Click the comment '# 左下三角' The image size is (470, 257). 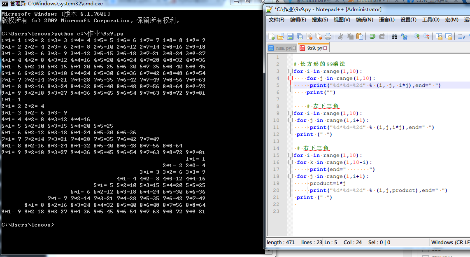(x=323, y=106)
